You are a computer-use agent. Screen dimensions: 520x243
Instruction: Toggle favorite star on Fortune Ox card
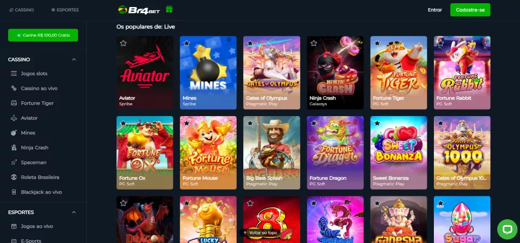click(123, 123)
